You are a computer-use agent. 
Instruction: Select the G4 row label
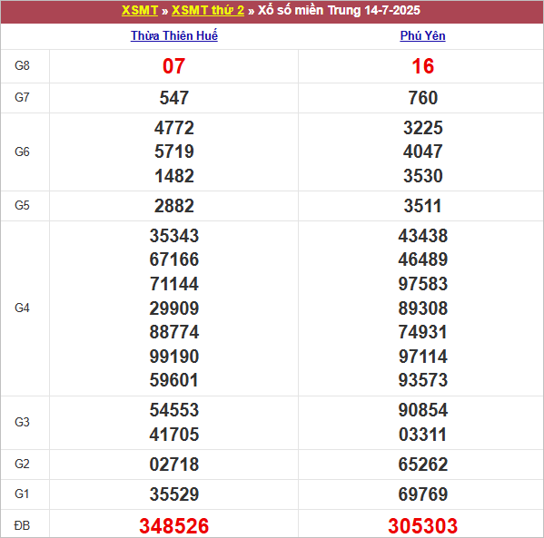22,308
